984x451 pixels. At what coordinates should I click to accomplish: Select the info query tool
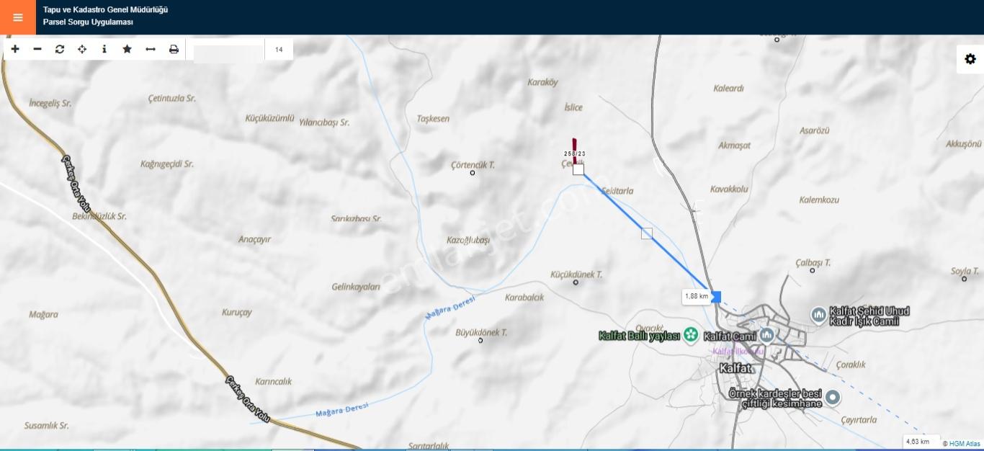coord(104,49)
